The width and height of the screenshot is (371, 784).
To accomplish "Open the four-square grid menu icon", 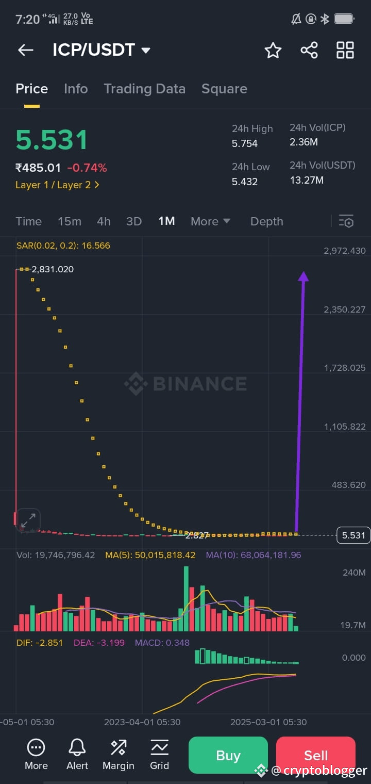I will click(345, 50).
